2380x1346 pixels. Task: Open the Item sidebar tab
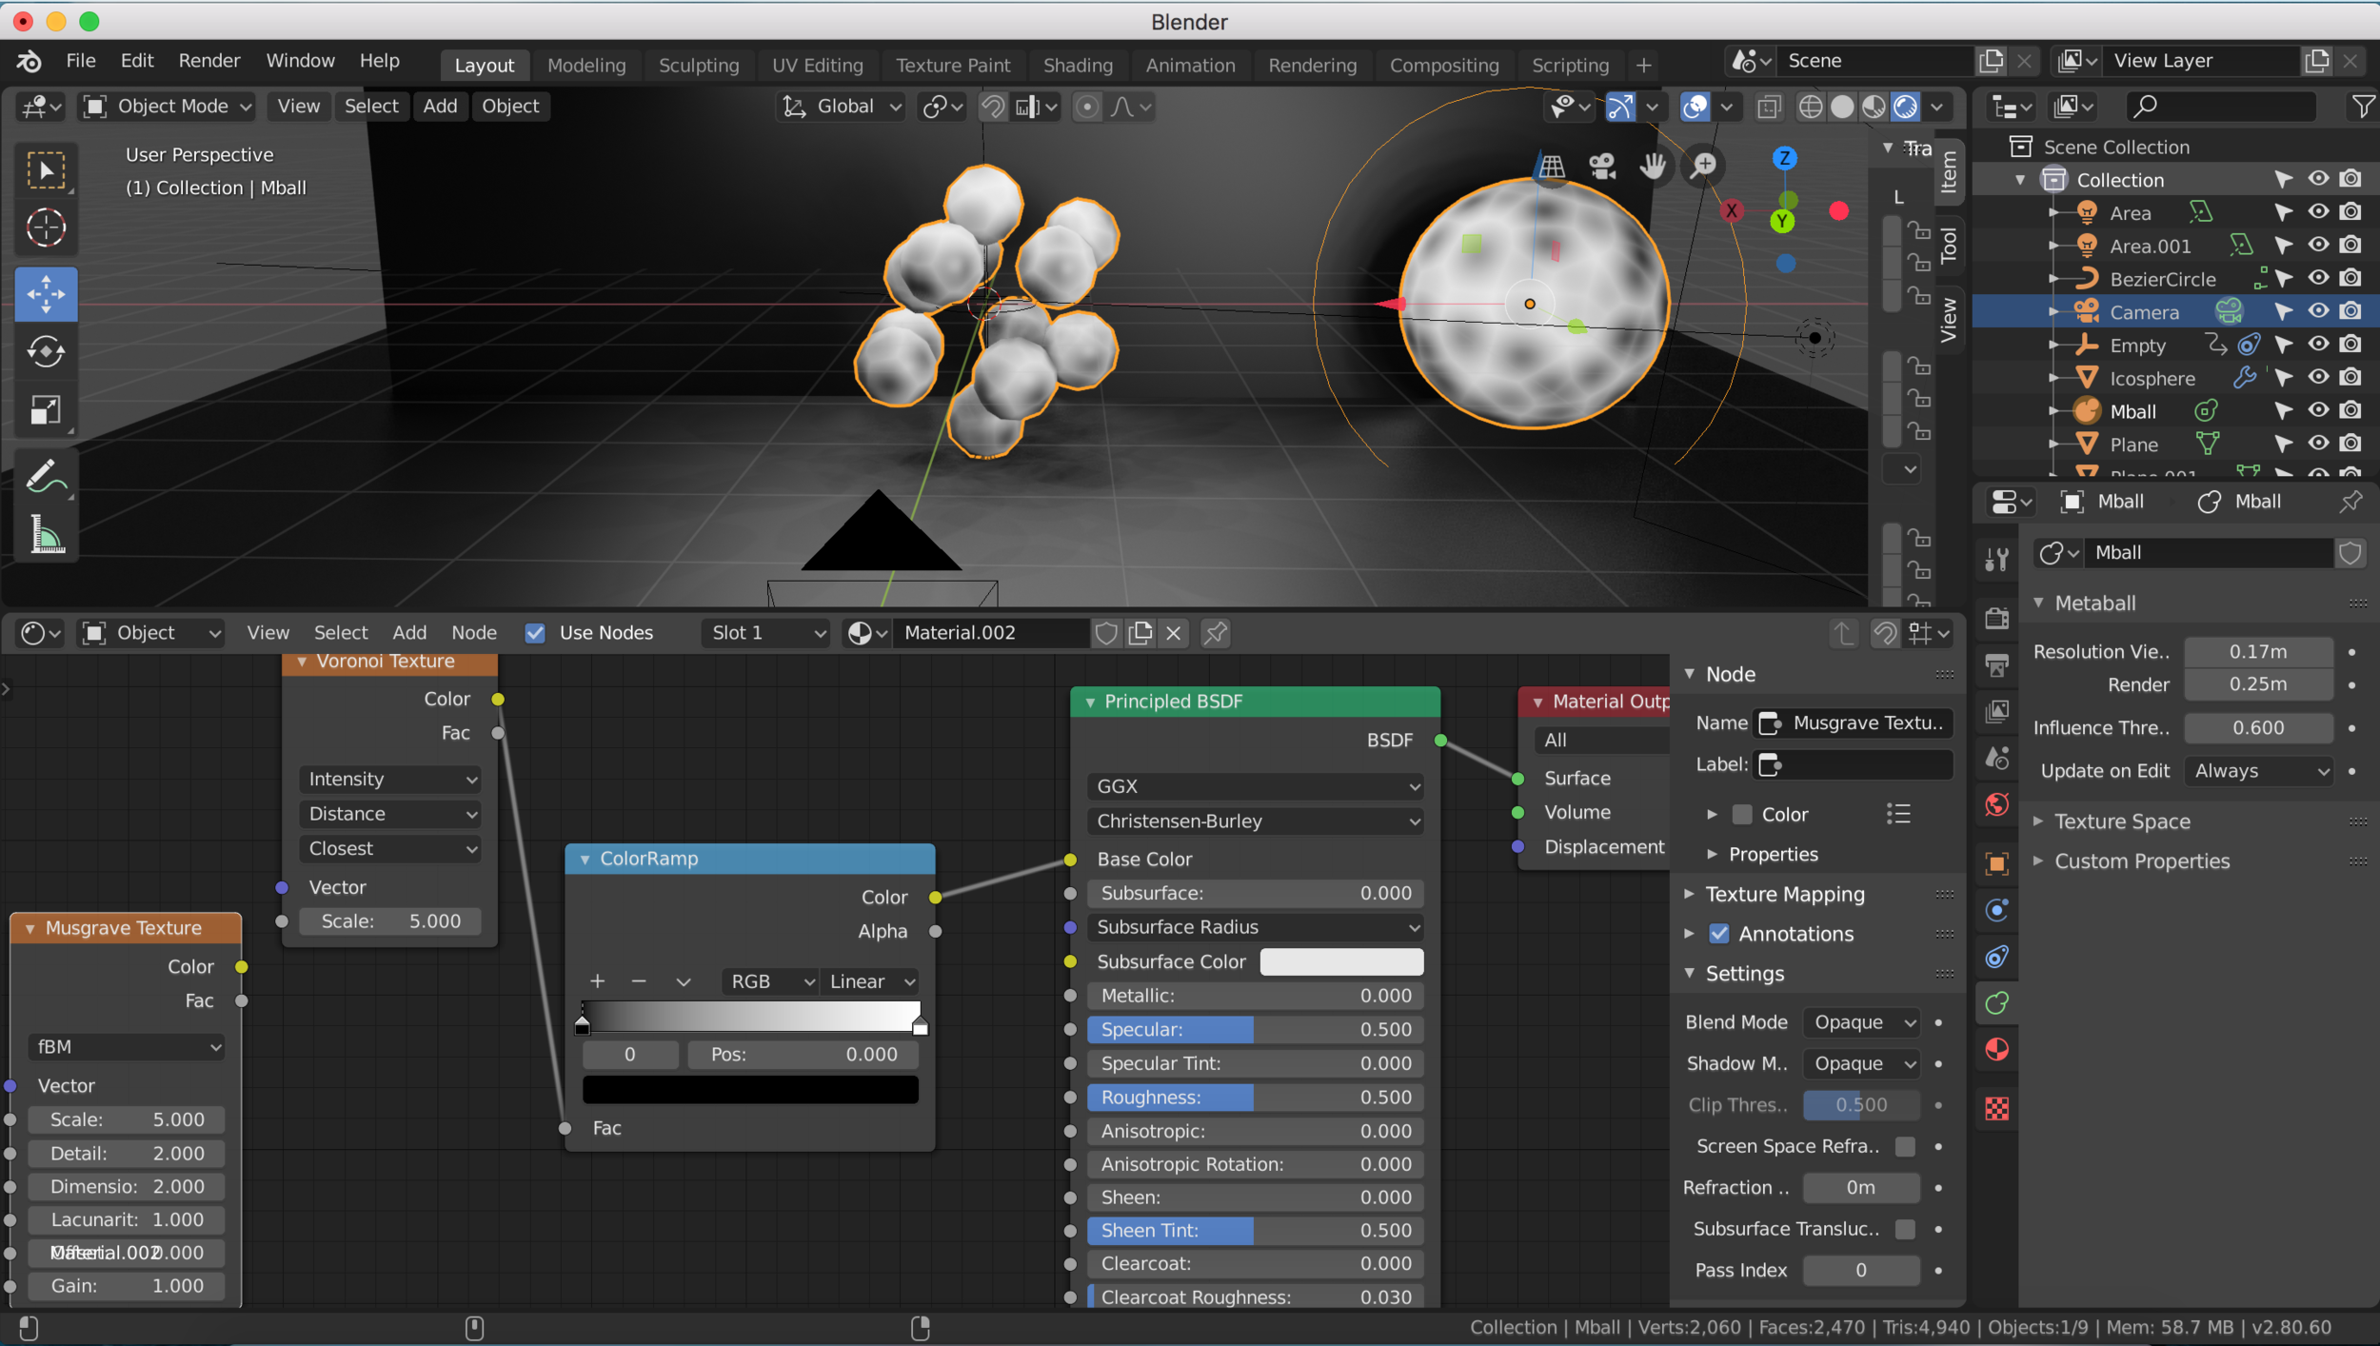pyautogui.click(x=1948, y=171)
